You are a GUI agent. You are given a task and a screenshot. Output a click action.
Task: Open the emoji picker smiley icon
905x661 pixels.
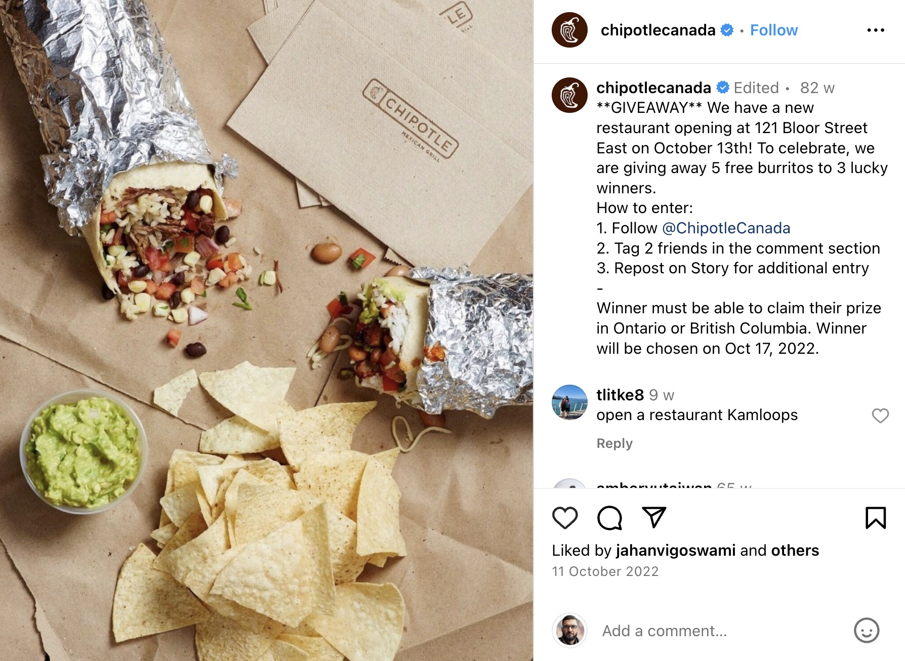867,631
